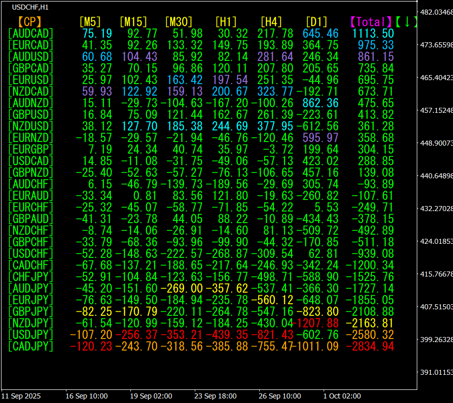Choose the M30 timeframe column header
453x403 pixels.
pyautogui.click(x=179, y=22)
